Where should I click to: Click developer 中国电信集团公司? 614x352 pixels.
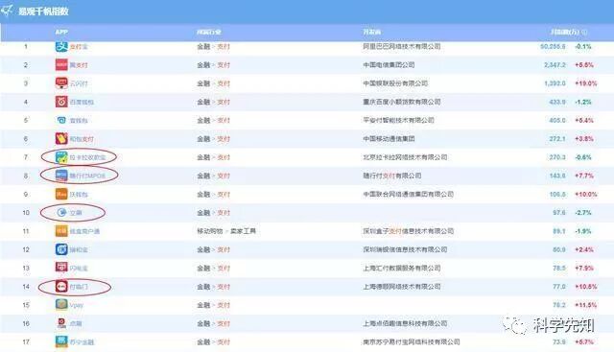[389, 65]
